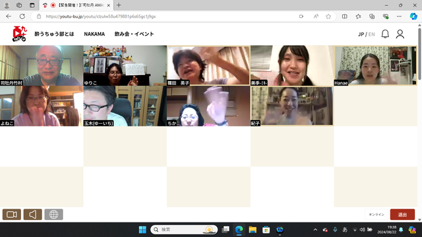Show hidden system tray icons
The image size is (422, 237).
click(x=315, y=230)
